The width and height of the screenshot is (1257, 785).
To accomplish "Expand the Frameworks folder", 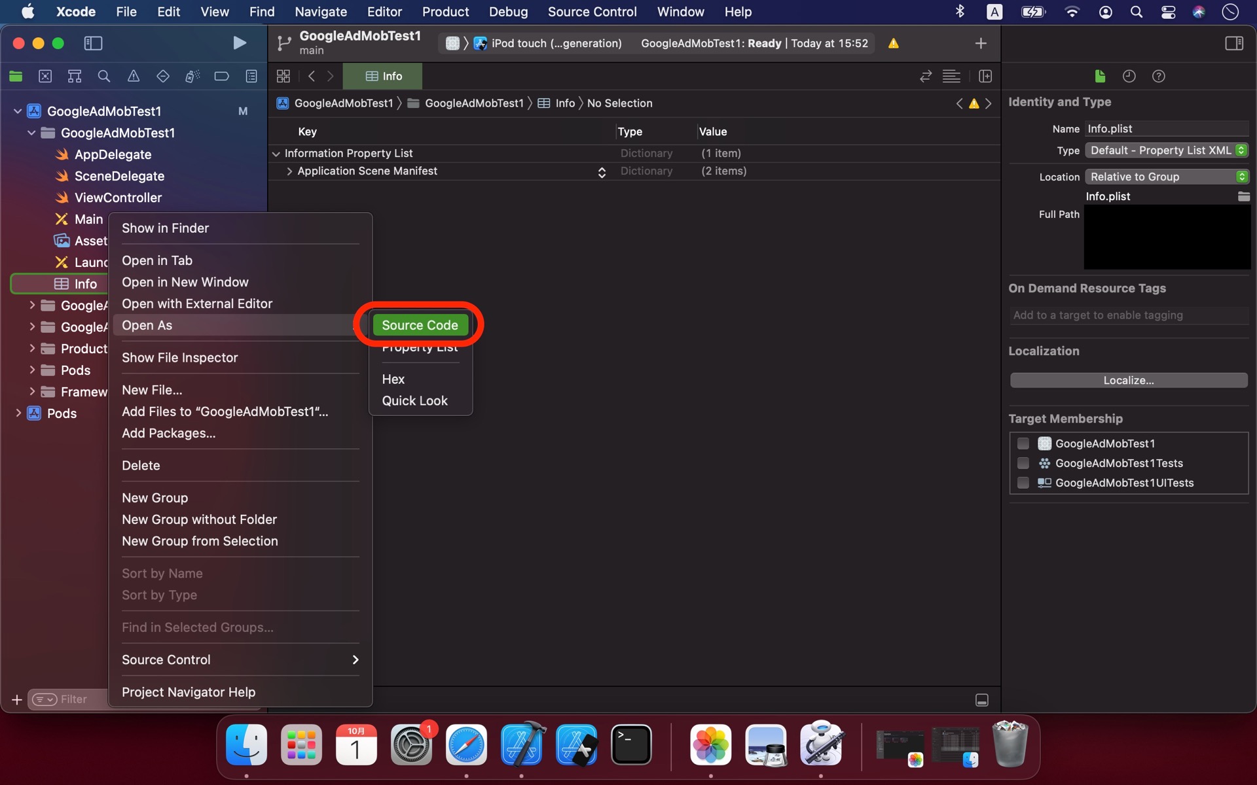I will point(31,392).
